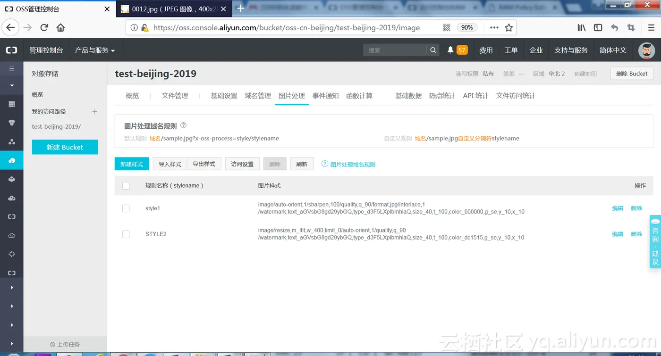661x356 pixels.
Task: Select the 图片处理 tab
Action: (292, 96)
